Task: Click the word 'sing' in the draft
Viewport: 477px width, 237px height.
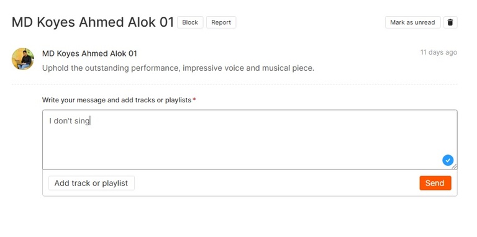Action: pos(83,121)
